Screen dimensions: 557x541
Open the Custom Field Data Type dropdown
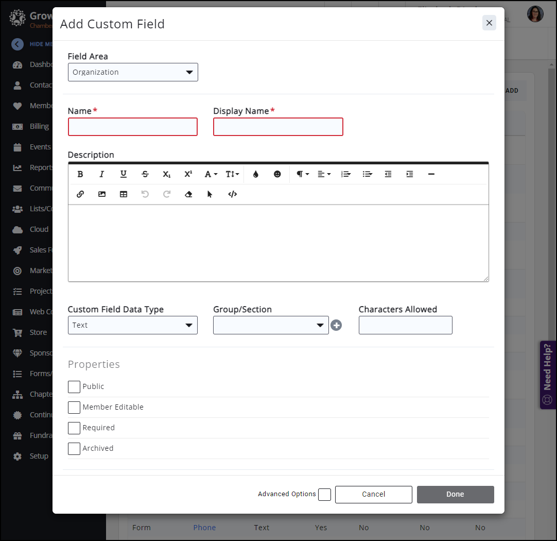132,325
